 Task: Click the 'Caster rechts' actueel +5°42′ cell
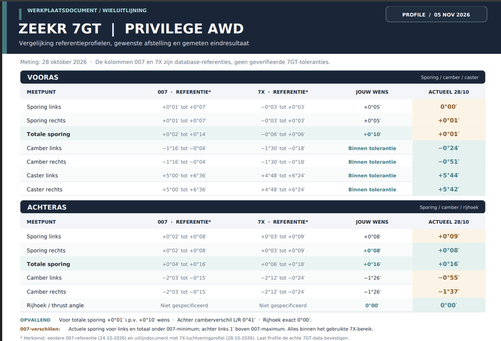(x=448, y=189)
